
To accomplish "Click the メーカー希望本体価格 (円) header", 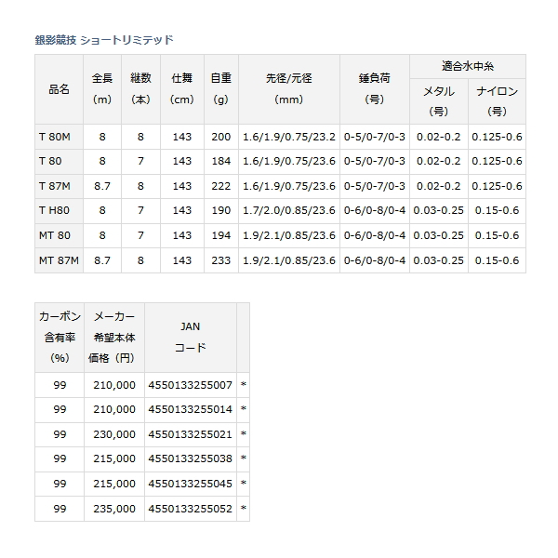I will pyautogui.click(x=114, y=338).
